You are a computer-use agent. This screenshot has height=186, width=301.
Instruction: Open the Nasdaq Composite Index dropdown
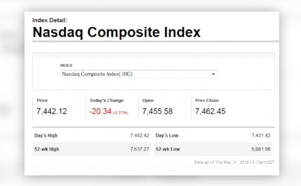pos(138,74)
